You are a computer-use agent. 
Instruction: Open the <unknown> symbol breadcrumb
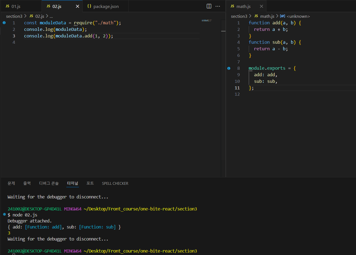pos(298,16)
